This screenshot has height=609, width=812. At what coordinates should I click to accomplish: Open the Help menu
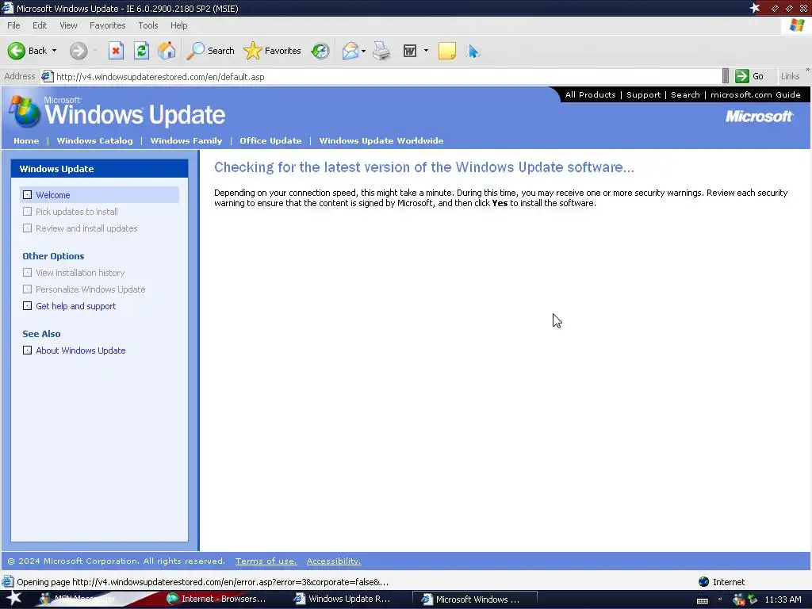178,25
